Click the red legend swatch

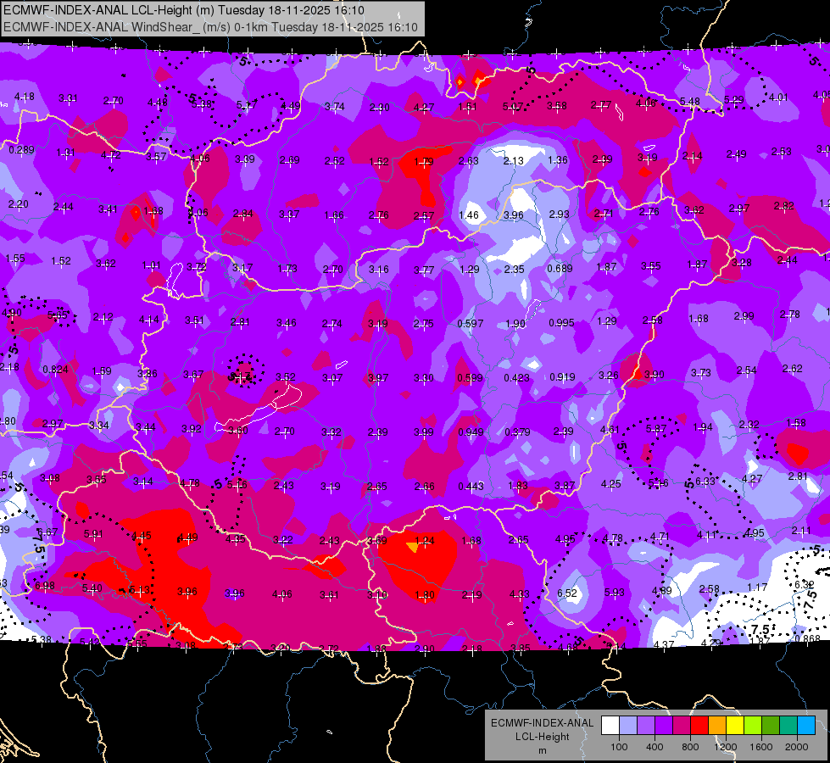point(699,726)
